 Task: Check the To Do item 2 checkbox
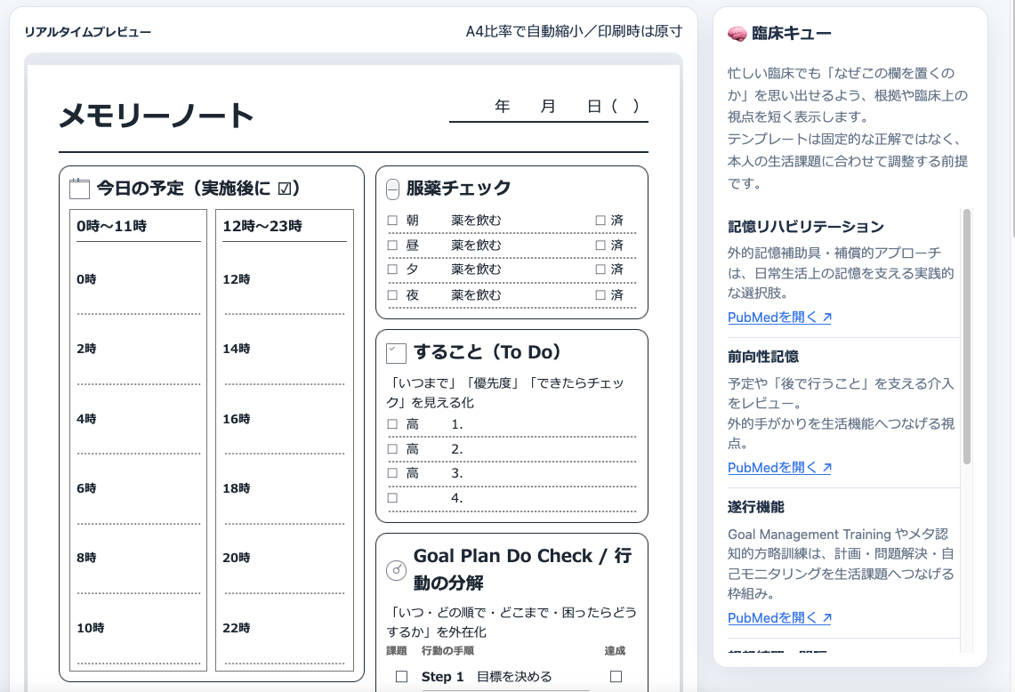pyautogui.click(x=392, y=449)
